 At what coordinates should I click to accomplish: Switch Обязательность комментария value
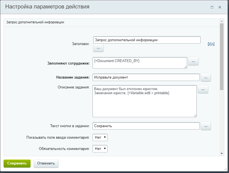pos(100,149)
